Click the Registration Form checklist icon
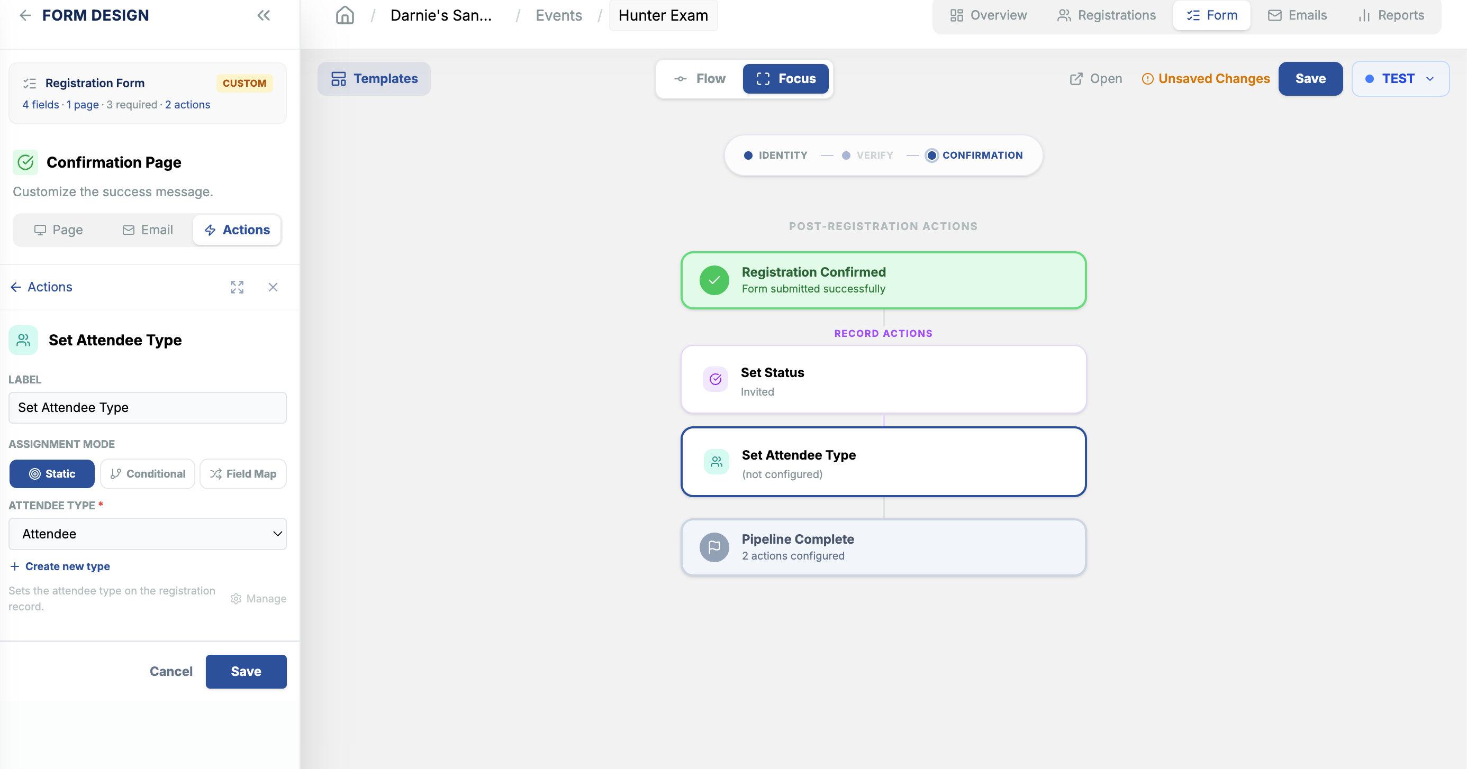The width and height of the screenshot is (1467, 769). pyautogui.click(x=30, y=84)
